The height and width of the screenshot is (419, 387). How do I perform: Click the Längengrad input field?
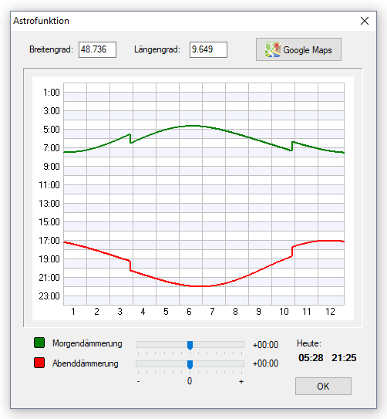(208, 49)
